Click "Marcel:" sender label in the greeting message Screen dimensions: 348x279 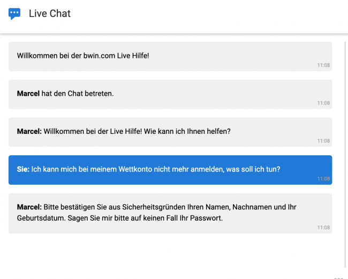(x=29, y=131)
